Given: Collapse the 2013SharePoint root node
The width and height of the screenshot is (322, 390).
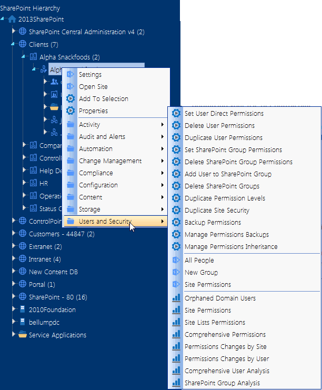Looking at the screenshot, I should pyautogui.click(x=3, y=18).
